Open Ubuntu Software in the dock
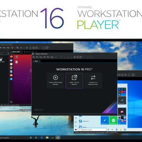 (11, 75)
